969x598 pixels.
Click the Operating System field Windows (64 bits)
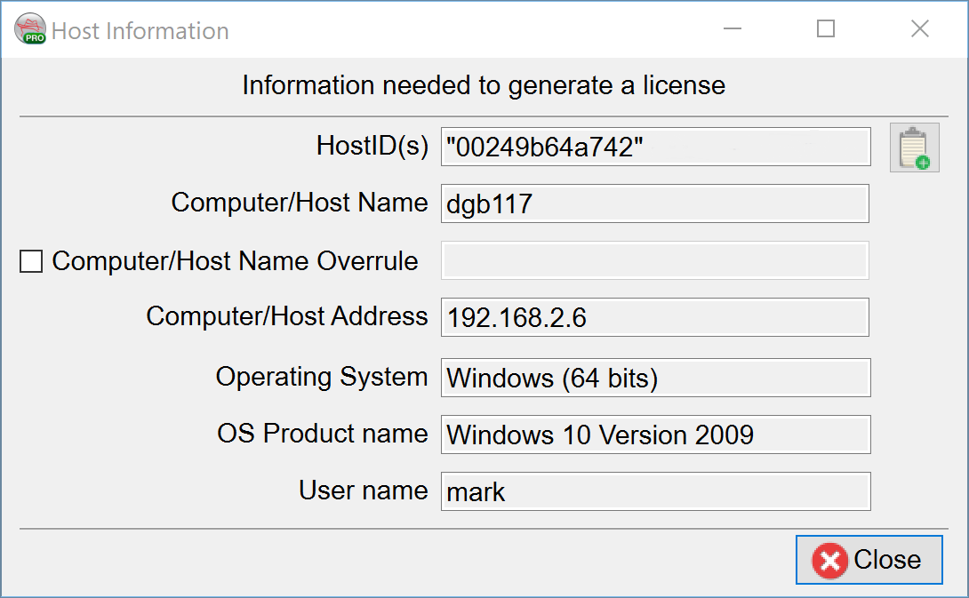[655, 378]
